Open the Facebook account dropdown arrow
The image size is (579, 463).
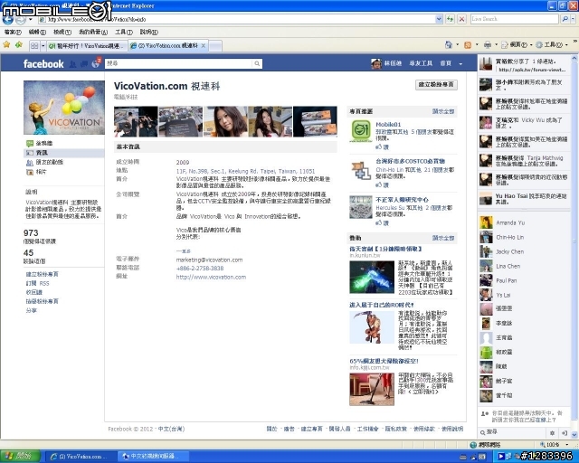[x=460, y=64]
